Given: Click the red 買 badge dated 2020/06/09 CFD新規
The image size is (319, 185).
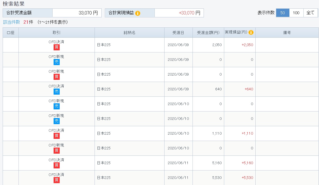Looking at the screenshot, I should pos(57,77).
